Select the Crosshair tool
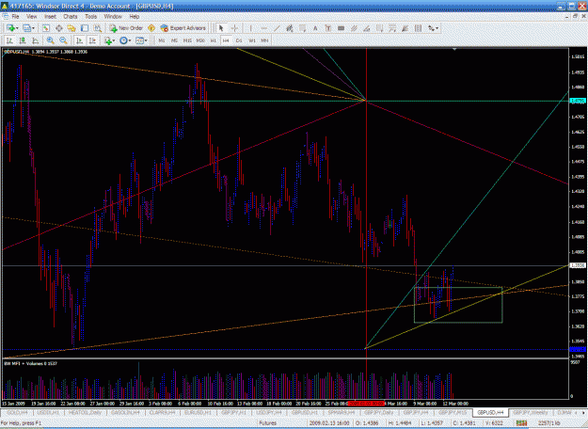The image size is (588, 429). (234, 28)
